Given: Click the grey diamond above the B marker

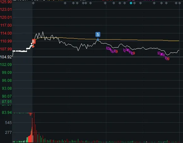Looking at the screenshot, I should (x=33, y=3).
